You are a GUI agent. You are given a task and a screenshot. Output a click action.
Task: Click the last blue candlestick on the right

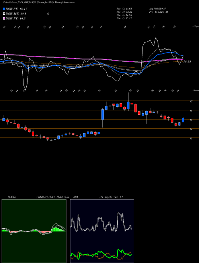pyautogui.click(x=183, y=120)
